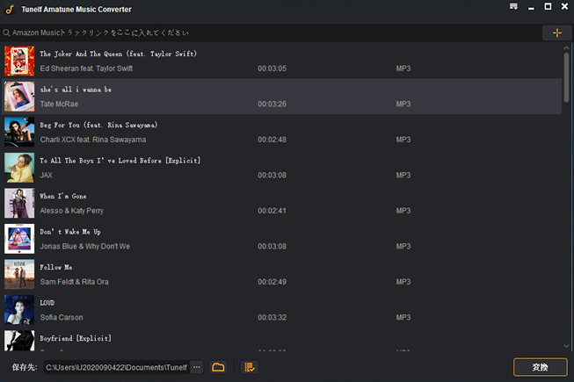The height and width of the screenshot is (382, 574).
Task: Select the LOUD album cover
Action: [19, 310]
